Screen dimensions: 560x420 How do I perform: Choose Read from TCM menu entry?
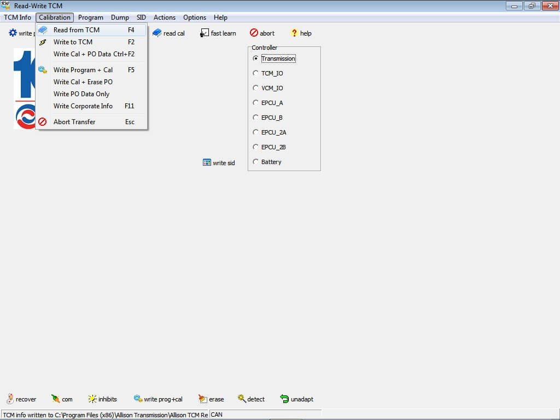click(x=77, y=30)
